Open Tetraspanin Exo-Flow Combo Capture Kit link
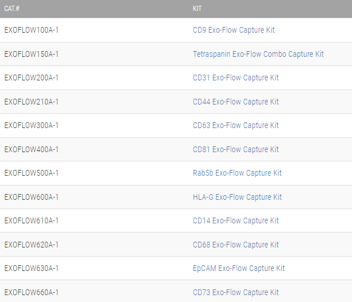Viewport: 352px width, 302px height. coord(258,54)
